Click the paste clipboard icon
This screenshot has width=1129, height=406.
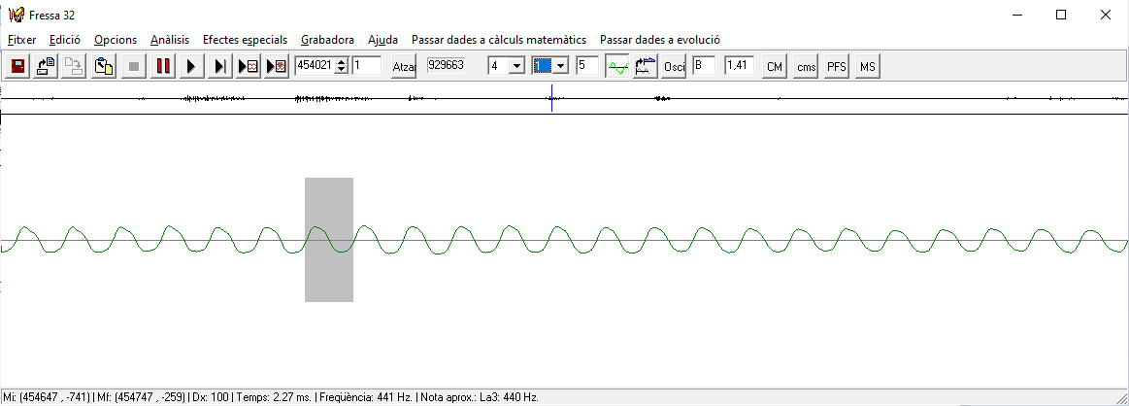pyautogui.click(x=104, y=66)
